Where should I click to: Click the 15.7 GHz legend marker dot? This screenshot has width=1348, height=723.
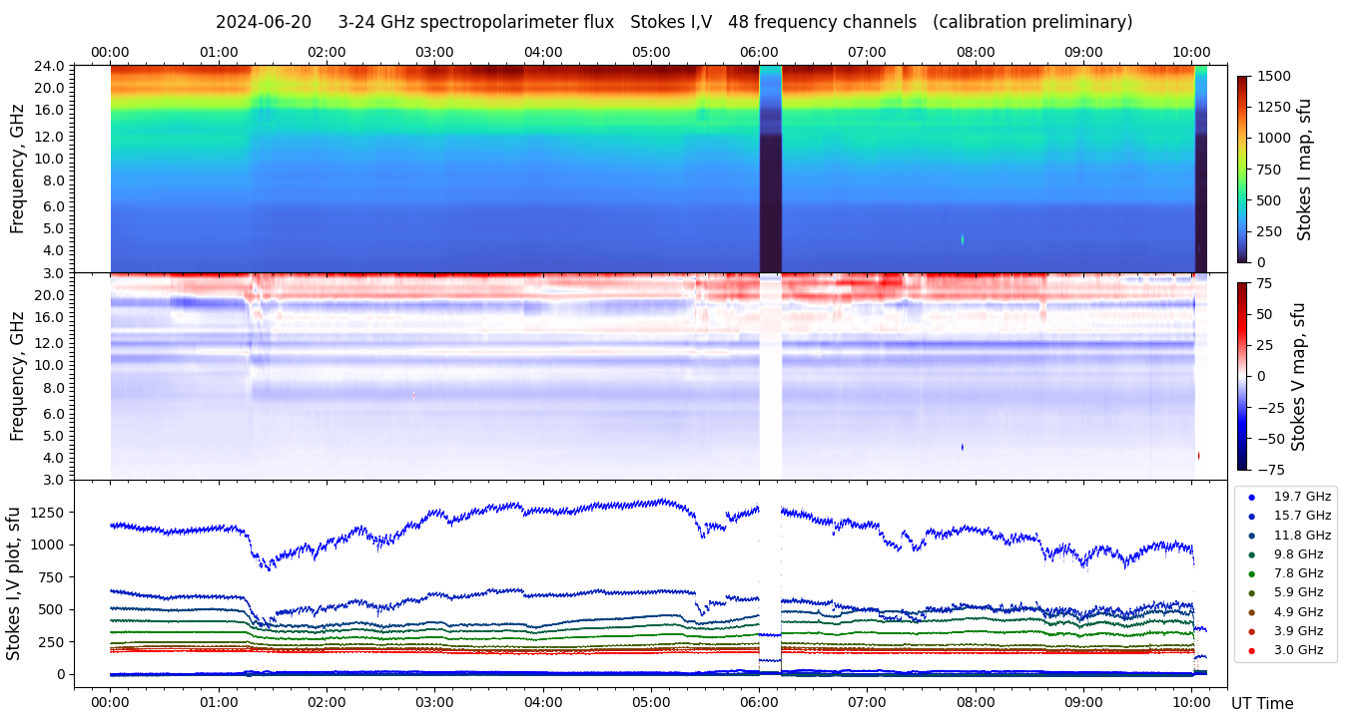[1251, 516]
